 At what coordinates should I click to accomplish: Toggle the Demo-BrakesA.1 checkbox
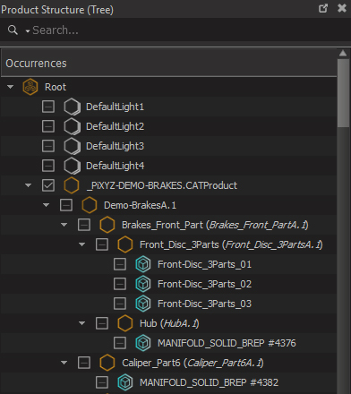coord(66,205)
